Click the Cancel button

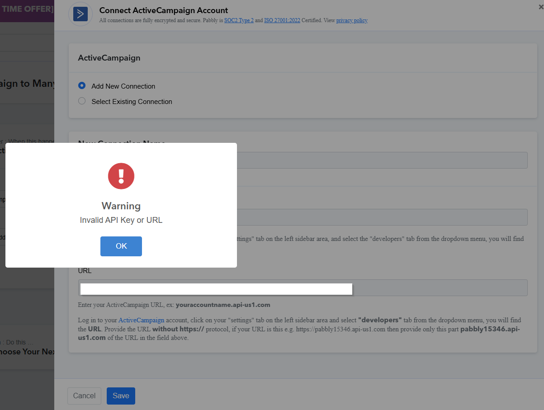click(84, 396)
